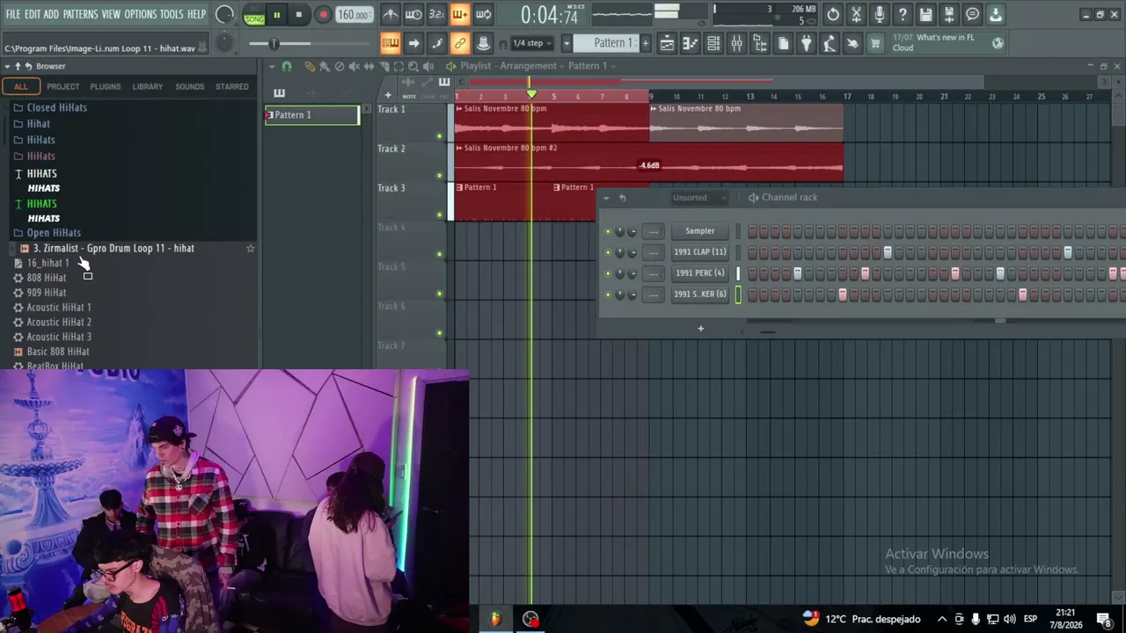Expand the Open HiHats folder
This screenshot has width=1126, height=633.
[x=54, y=233]
